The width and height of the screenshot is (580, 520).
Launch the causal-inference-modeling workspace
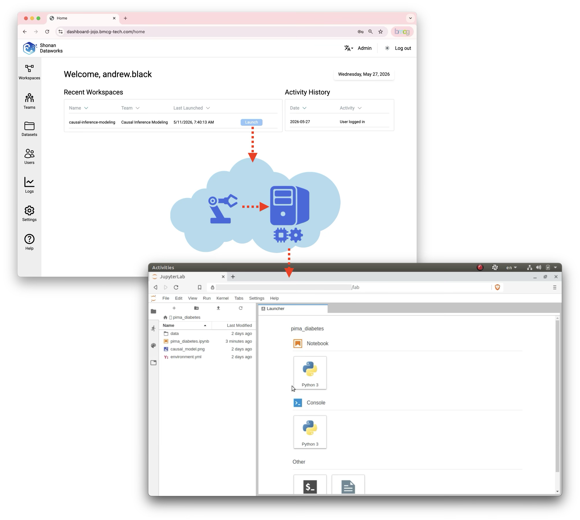251,122
